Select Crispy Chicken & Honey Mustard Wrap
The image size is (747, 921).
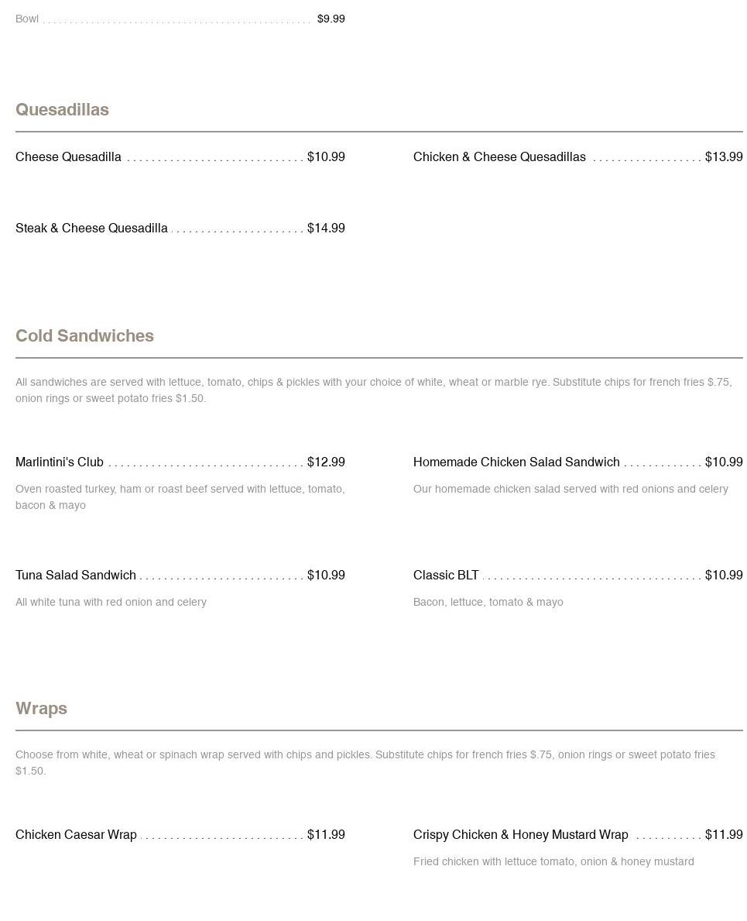pyautogui.click(x=520, y=835)
